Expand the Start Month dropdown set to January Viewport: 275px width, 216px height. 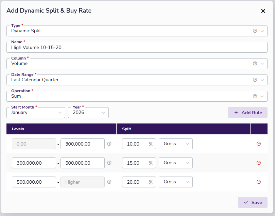(x=36, y=113)
